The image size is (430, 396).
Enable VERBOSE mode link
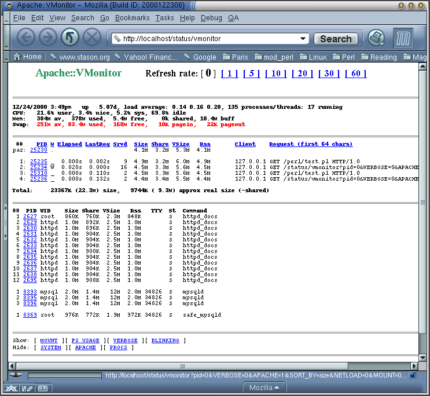point(125,340)
